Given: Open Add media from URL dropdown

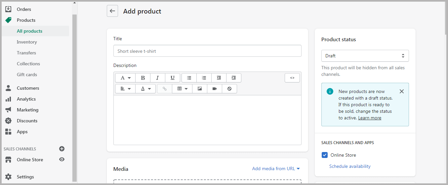Looking at the screenshot, I should [276, 169].
